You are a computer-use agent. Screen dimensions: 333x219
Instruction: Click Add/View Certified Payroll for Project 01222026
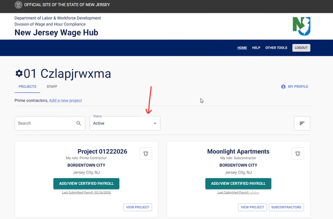pos(86,184)
